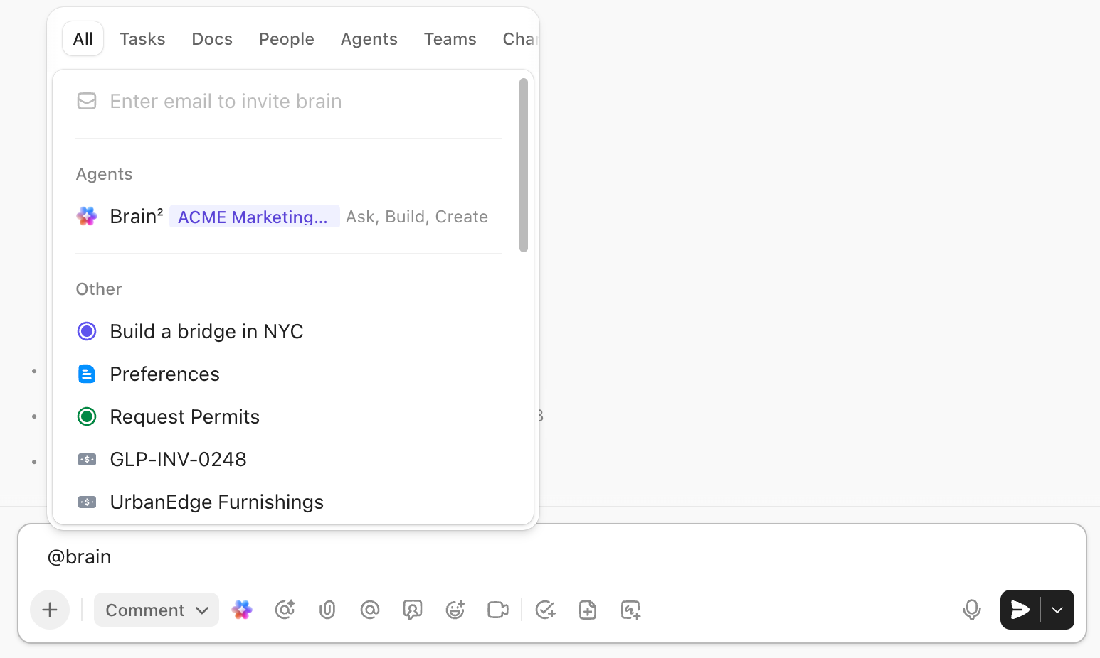Click the add image sparkle icon

coord(631,610)
